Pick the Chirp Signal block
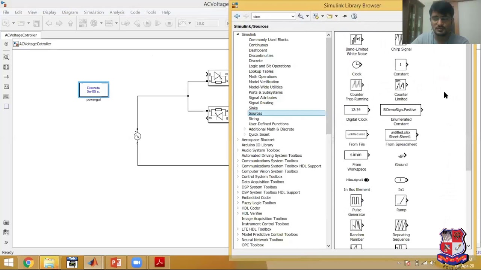The height and width of the screenshot is (270, 481). click(401, 39)
